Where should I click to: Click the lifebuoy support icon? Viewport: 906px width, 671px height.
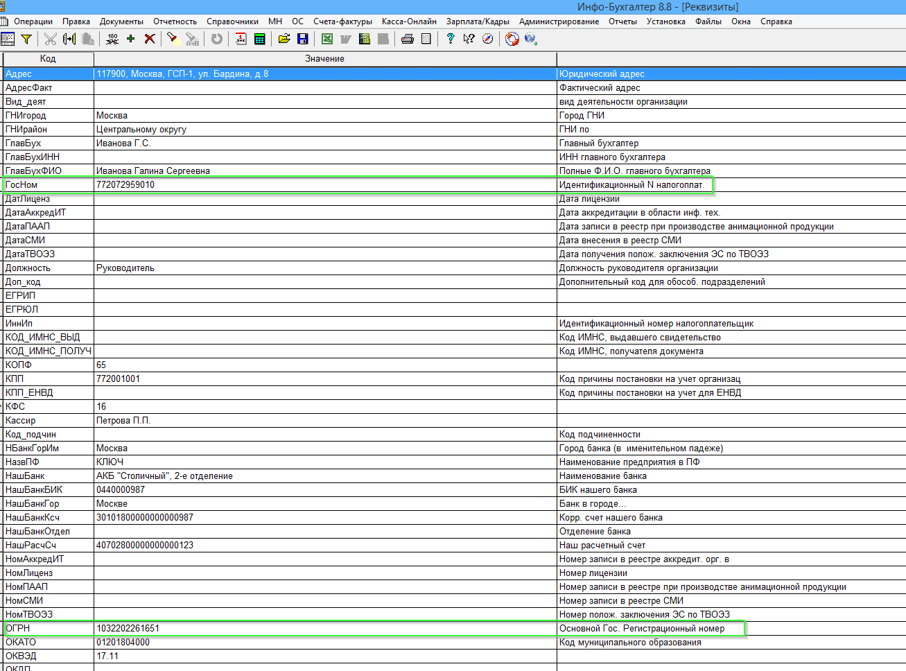512,39
